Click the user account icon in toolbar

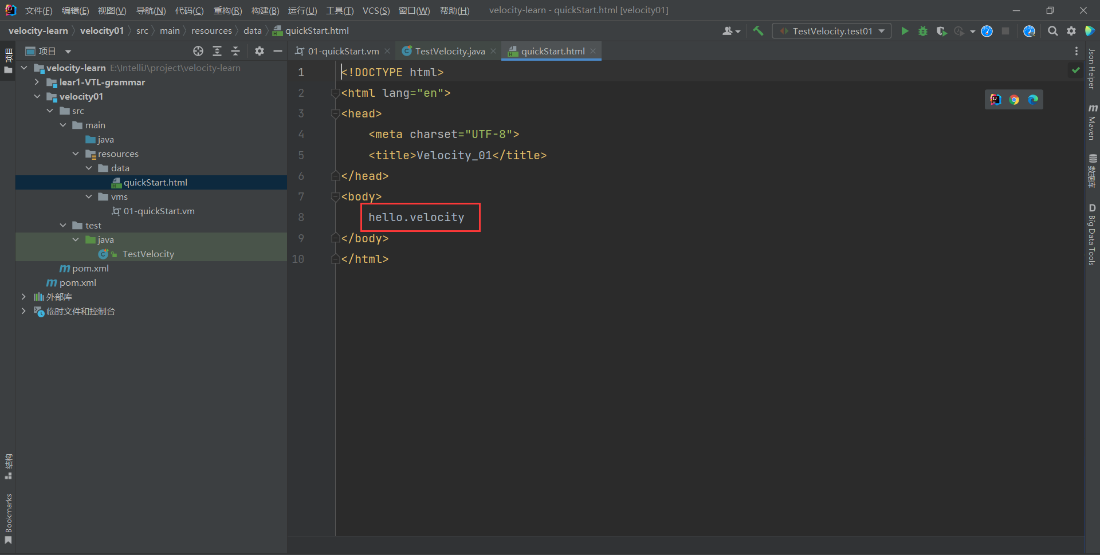coord(728,31)
